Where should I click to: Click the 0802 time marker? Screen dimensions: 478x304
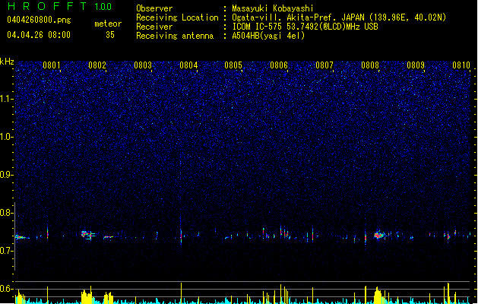97,65
